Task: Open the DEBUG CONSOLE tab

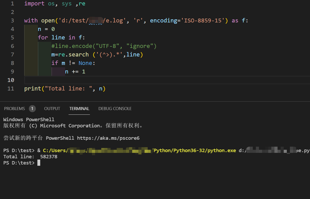Action: (x=115, y=109)
